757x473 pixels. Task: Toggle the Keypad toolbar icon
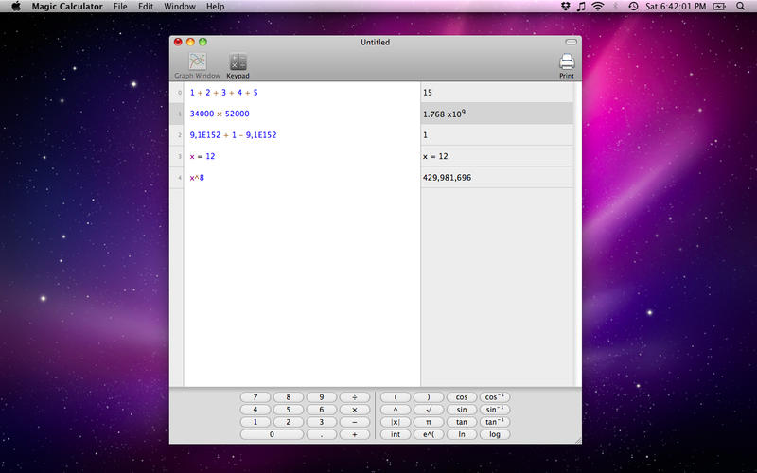coord(238,63)
